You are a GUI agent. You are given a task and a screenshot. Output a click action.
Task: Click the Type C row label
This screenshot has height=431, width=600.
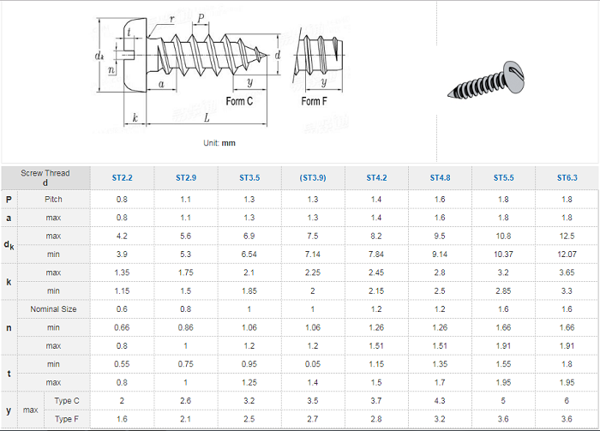tap(67, 401)
